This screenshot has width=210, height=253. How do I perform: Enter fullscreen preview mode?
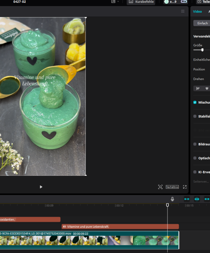[185, 187]
